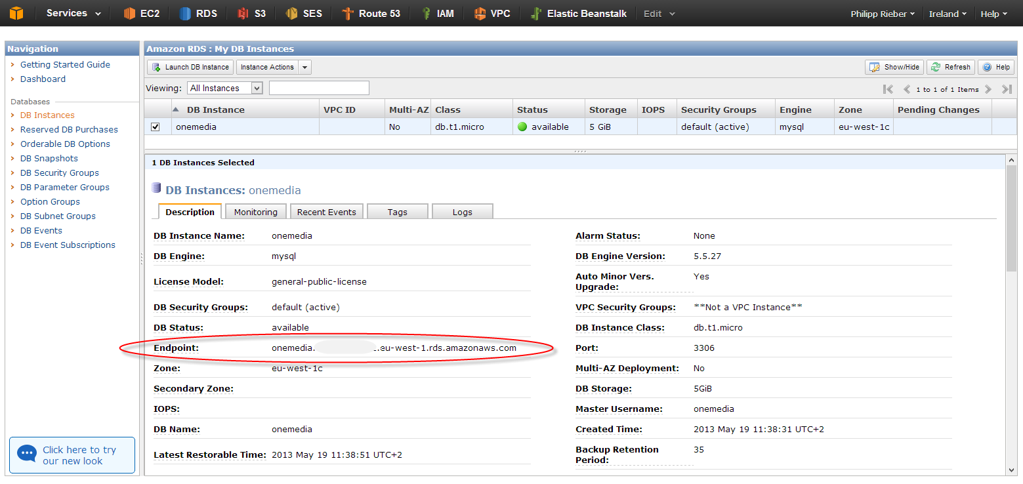Open the Services dropdown menu
1023x484 pixels.
pyautogui.click(x=73, y=13)
